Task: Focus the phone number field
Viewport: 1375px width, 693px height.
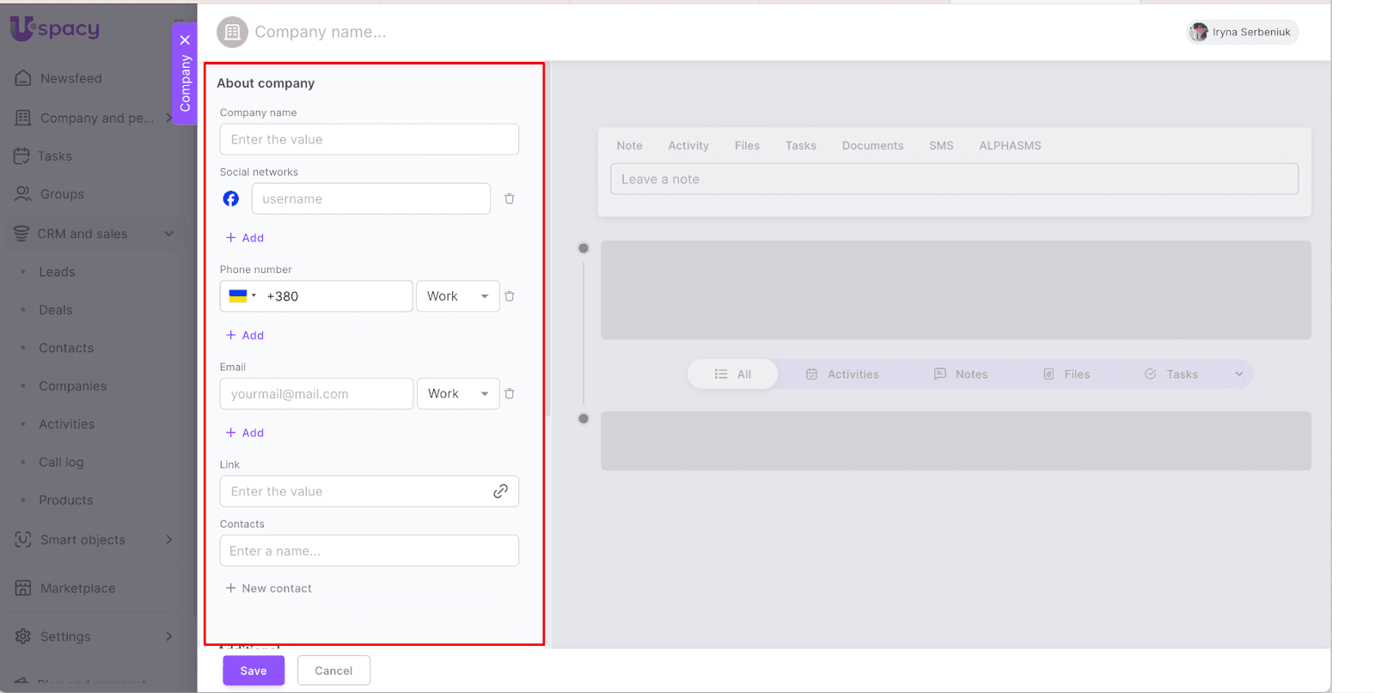Action: pos(336,296)
